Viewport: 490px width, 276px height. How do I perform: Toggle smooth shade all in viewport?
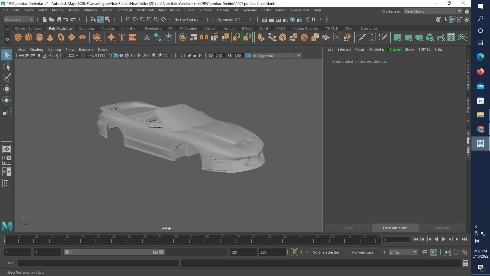click(x=115, y=56)
